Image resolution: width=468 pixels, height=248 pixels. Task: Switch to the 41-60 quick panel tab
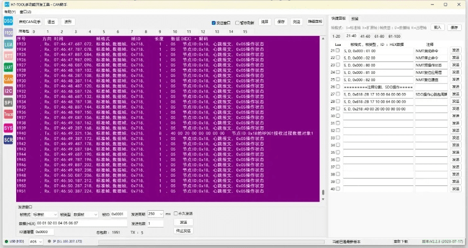pos(365,37)
